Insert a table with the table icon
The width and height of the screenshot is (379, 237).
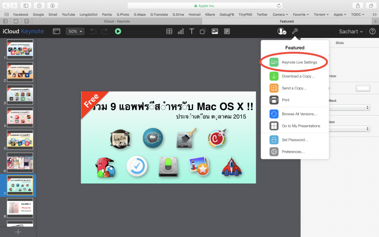tap(169, 31)
